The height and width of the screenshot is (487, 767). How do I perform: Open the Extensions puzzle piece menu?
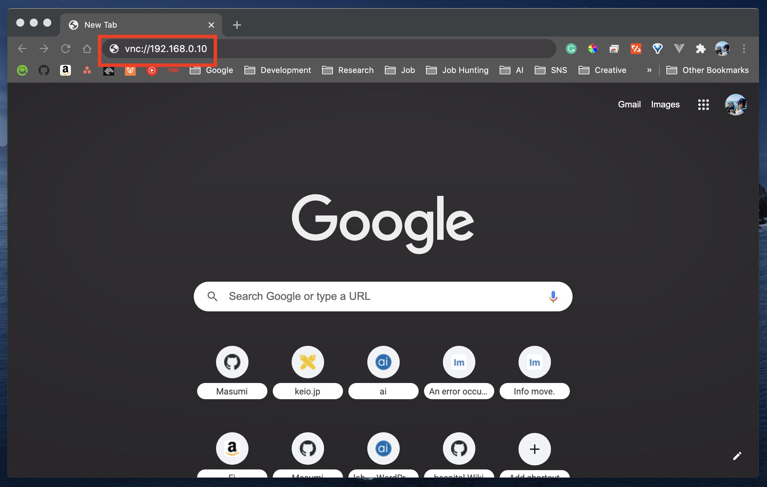tap(700, 49)
